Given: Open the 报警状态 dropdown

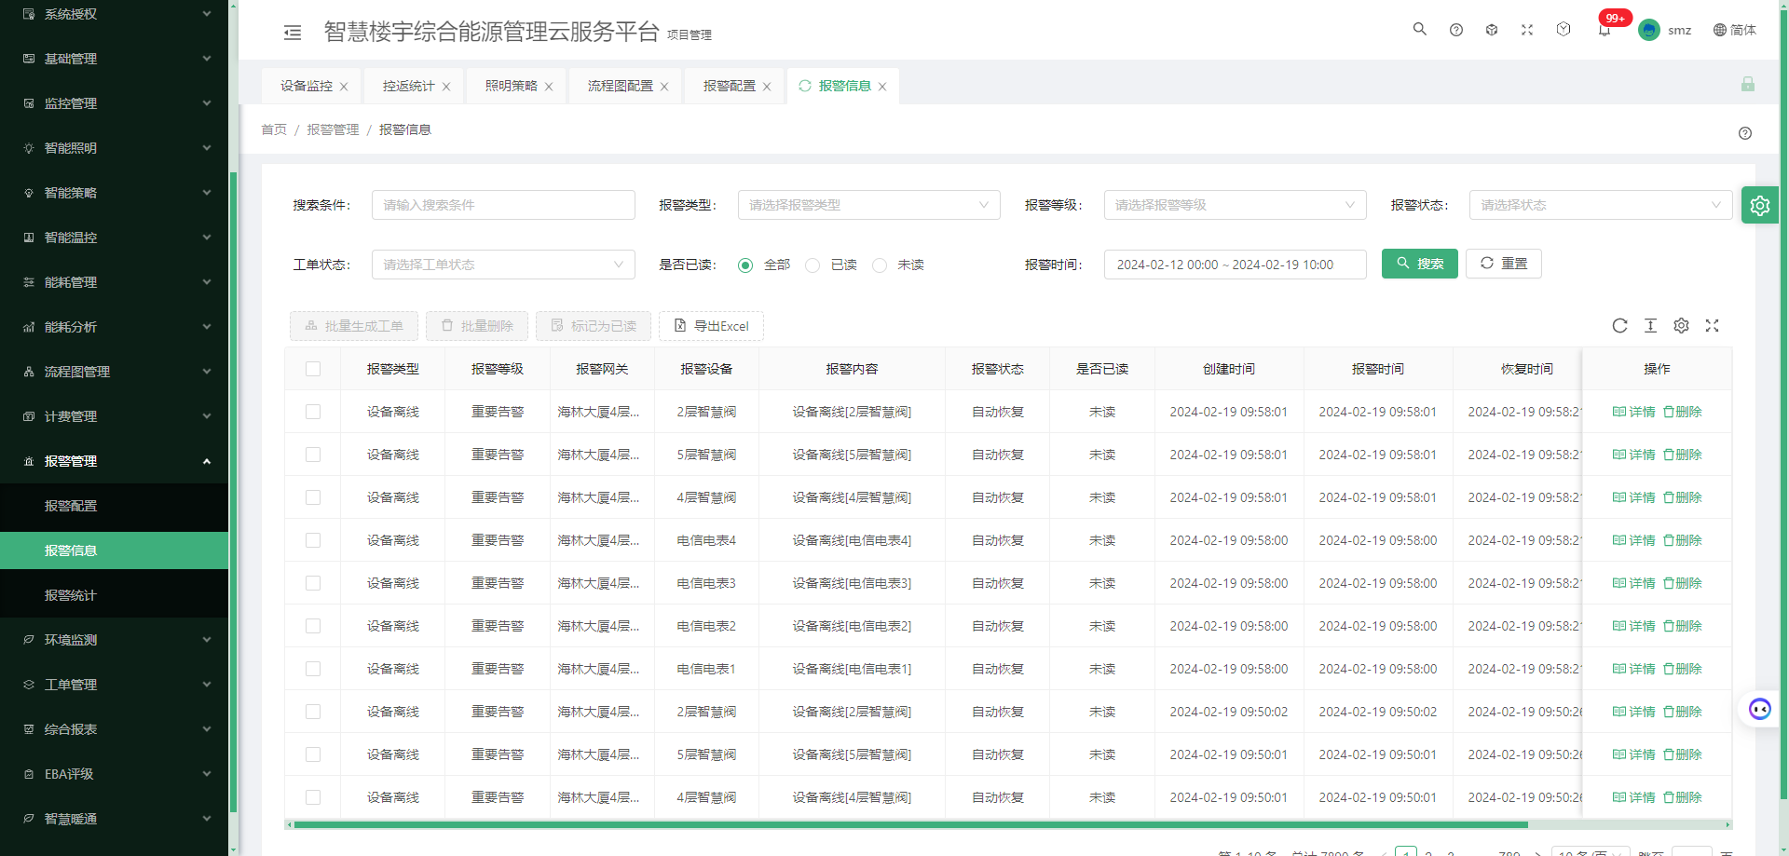Looking at the screenshot, I should tap(1601, 205).
